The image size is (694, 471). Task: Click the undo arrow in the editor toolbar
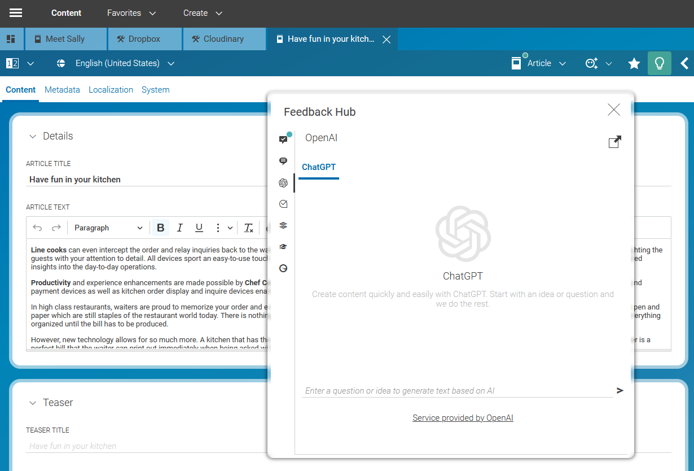coord(38,228)
